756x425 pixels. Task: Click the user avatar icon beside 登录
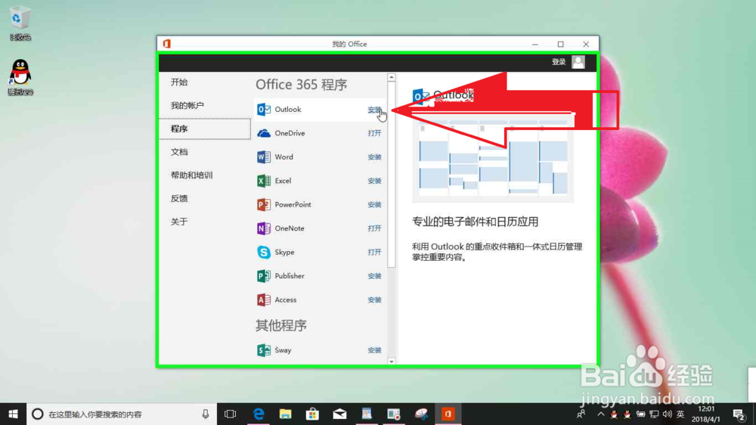pos(578,62)
